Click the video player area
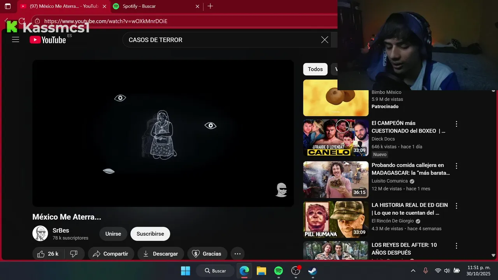This screenshot has width=498, height=280. [163, 133]
